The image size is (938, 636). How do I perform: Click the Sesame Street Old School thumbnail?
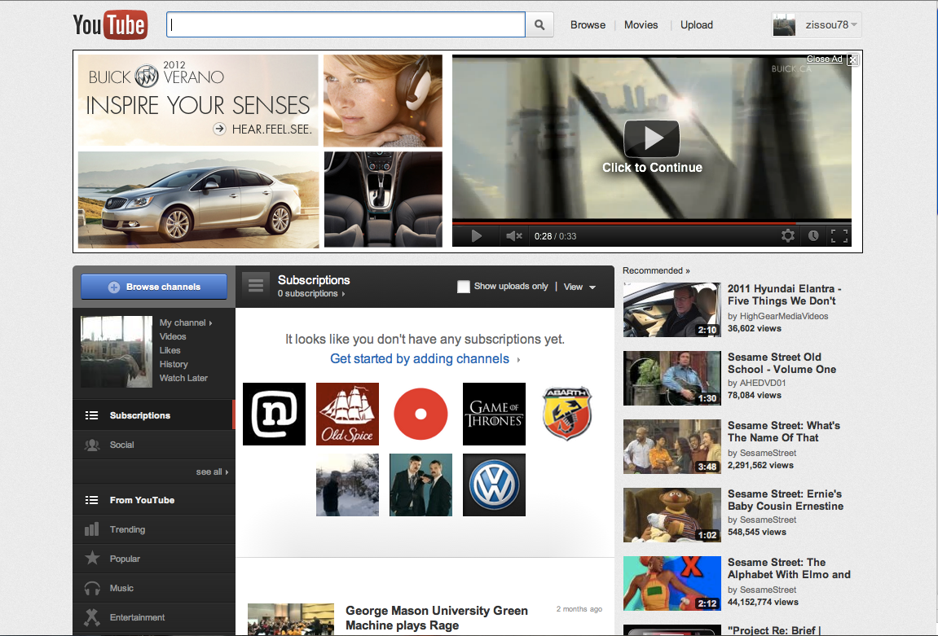(x=672, y=379)
